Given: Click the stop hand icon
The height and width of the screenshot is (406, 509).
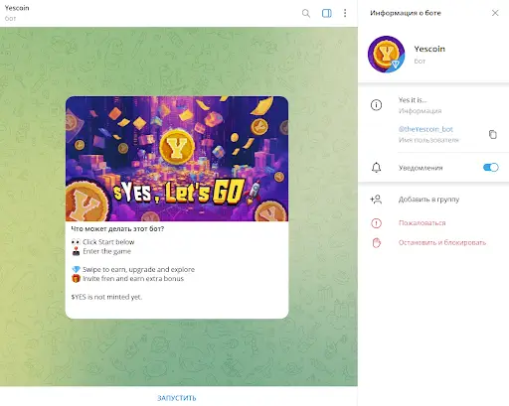Looking at the screenshot, I should point(377,243).
